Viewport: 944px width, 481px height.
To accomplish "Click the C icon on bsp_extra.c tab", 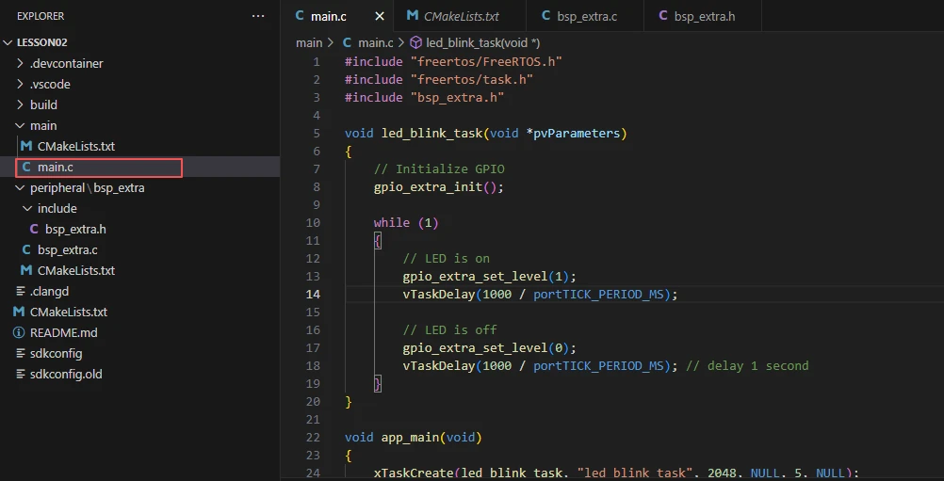I will 546,16.
